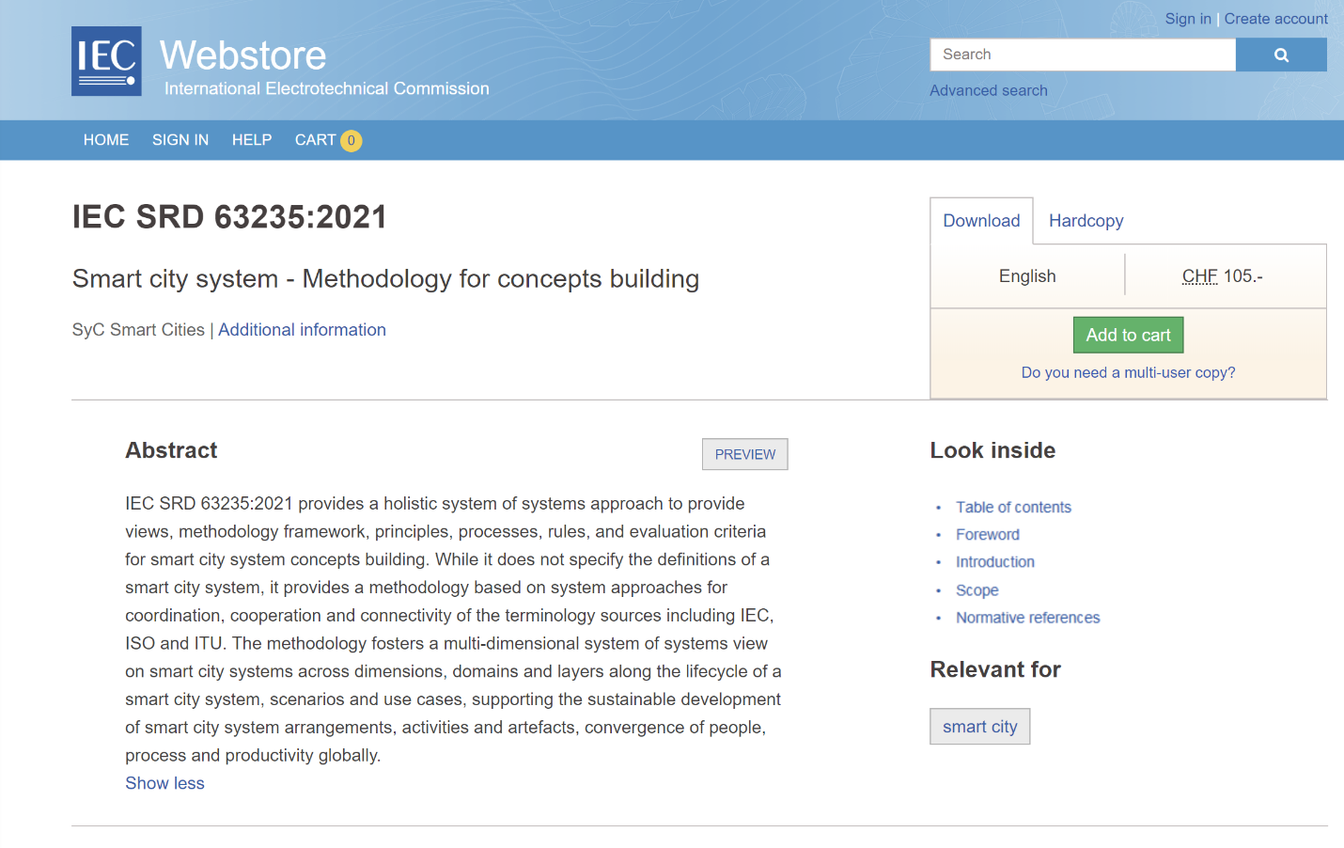The height and width of the screenshot is (848, 1344).
Task: Focus the Search input field
Action: click(x=1083, y=55)
